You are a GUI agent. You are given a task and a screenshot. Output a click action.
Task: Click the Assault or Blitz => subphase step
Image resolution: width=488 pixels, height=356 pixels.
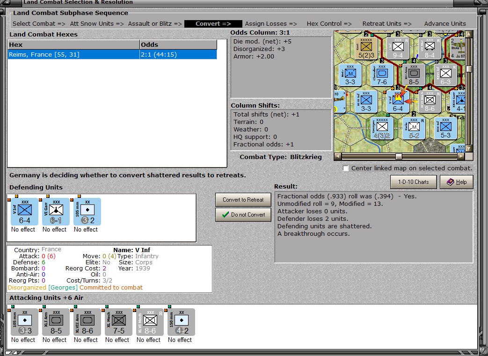[155, 24]
